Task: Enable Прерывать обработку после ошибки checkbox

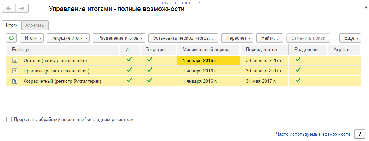Action: (x=9, y=120)
